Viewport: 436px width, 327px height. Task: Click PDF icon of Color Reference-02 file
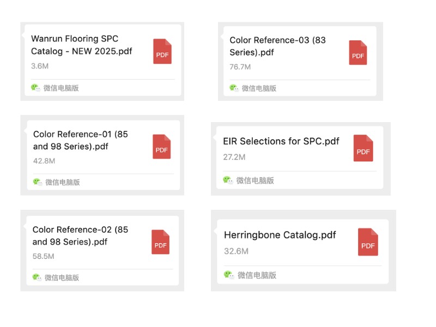161,242
